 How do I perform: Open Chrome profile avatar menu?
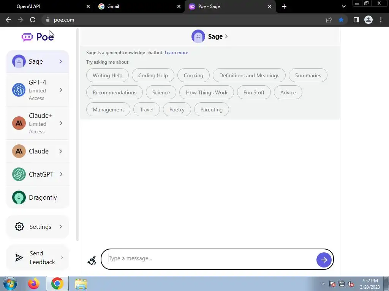(x=368, y=20)
